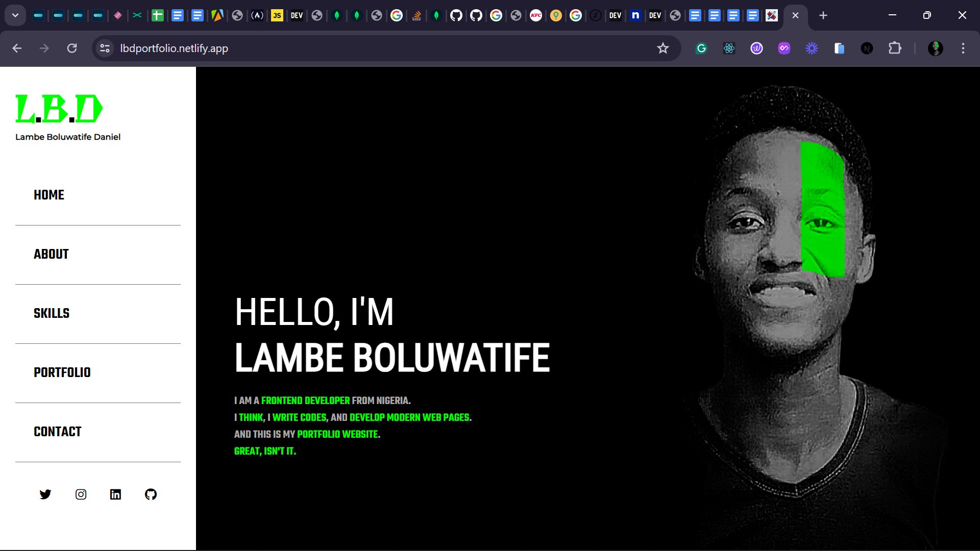Open the Chrome three-dot menu

point(963,48)
